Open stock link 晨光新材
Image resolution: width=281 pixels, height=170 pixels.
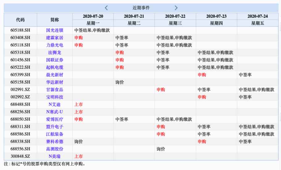pyautogui.click(x=55, y=74)
